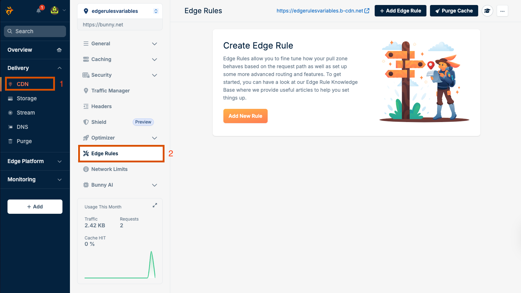
Task: Open edgerulesvariables.b-cdn.net via external link icon
Action: 368,11
